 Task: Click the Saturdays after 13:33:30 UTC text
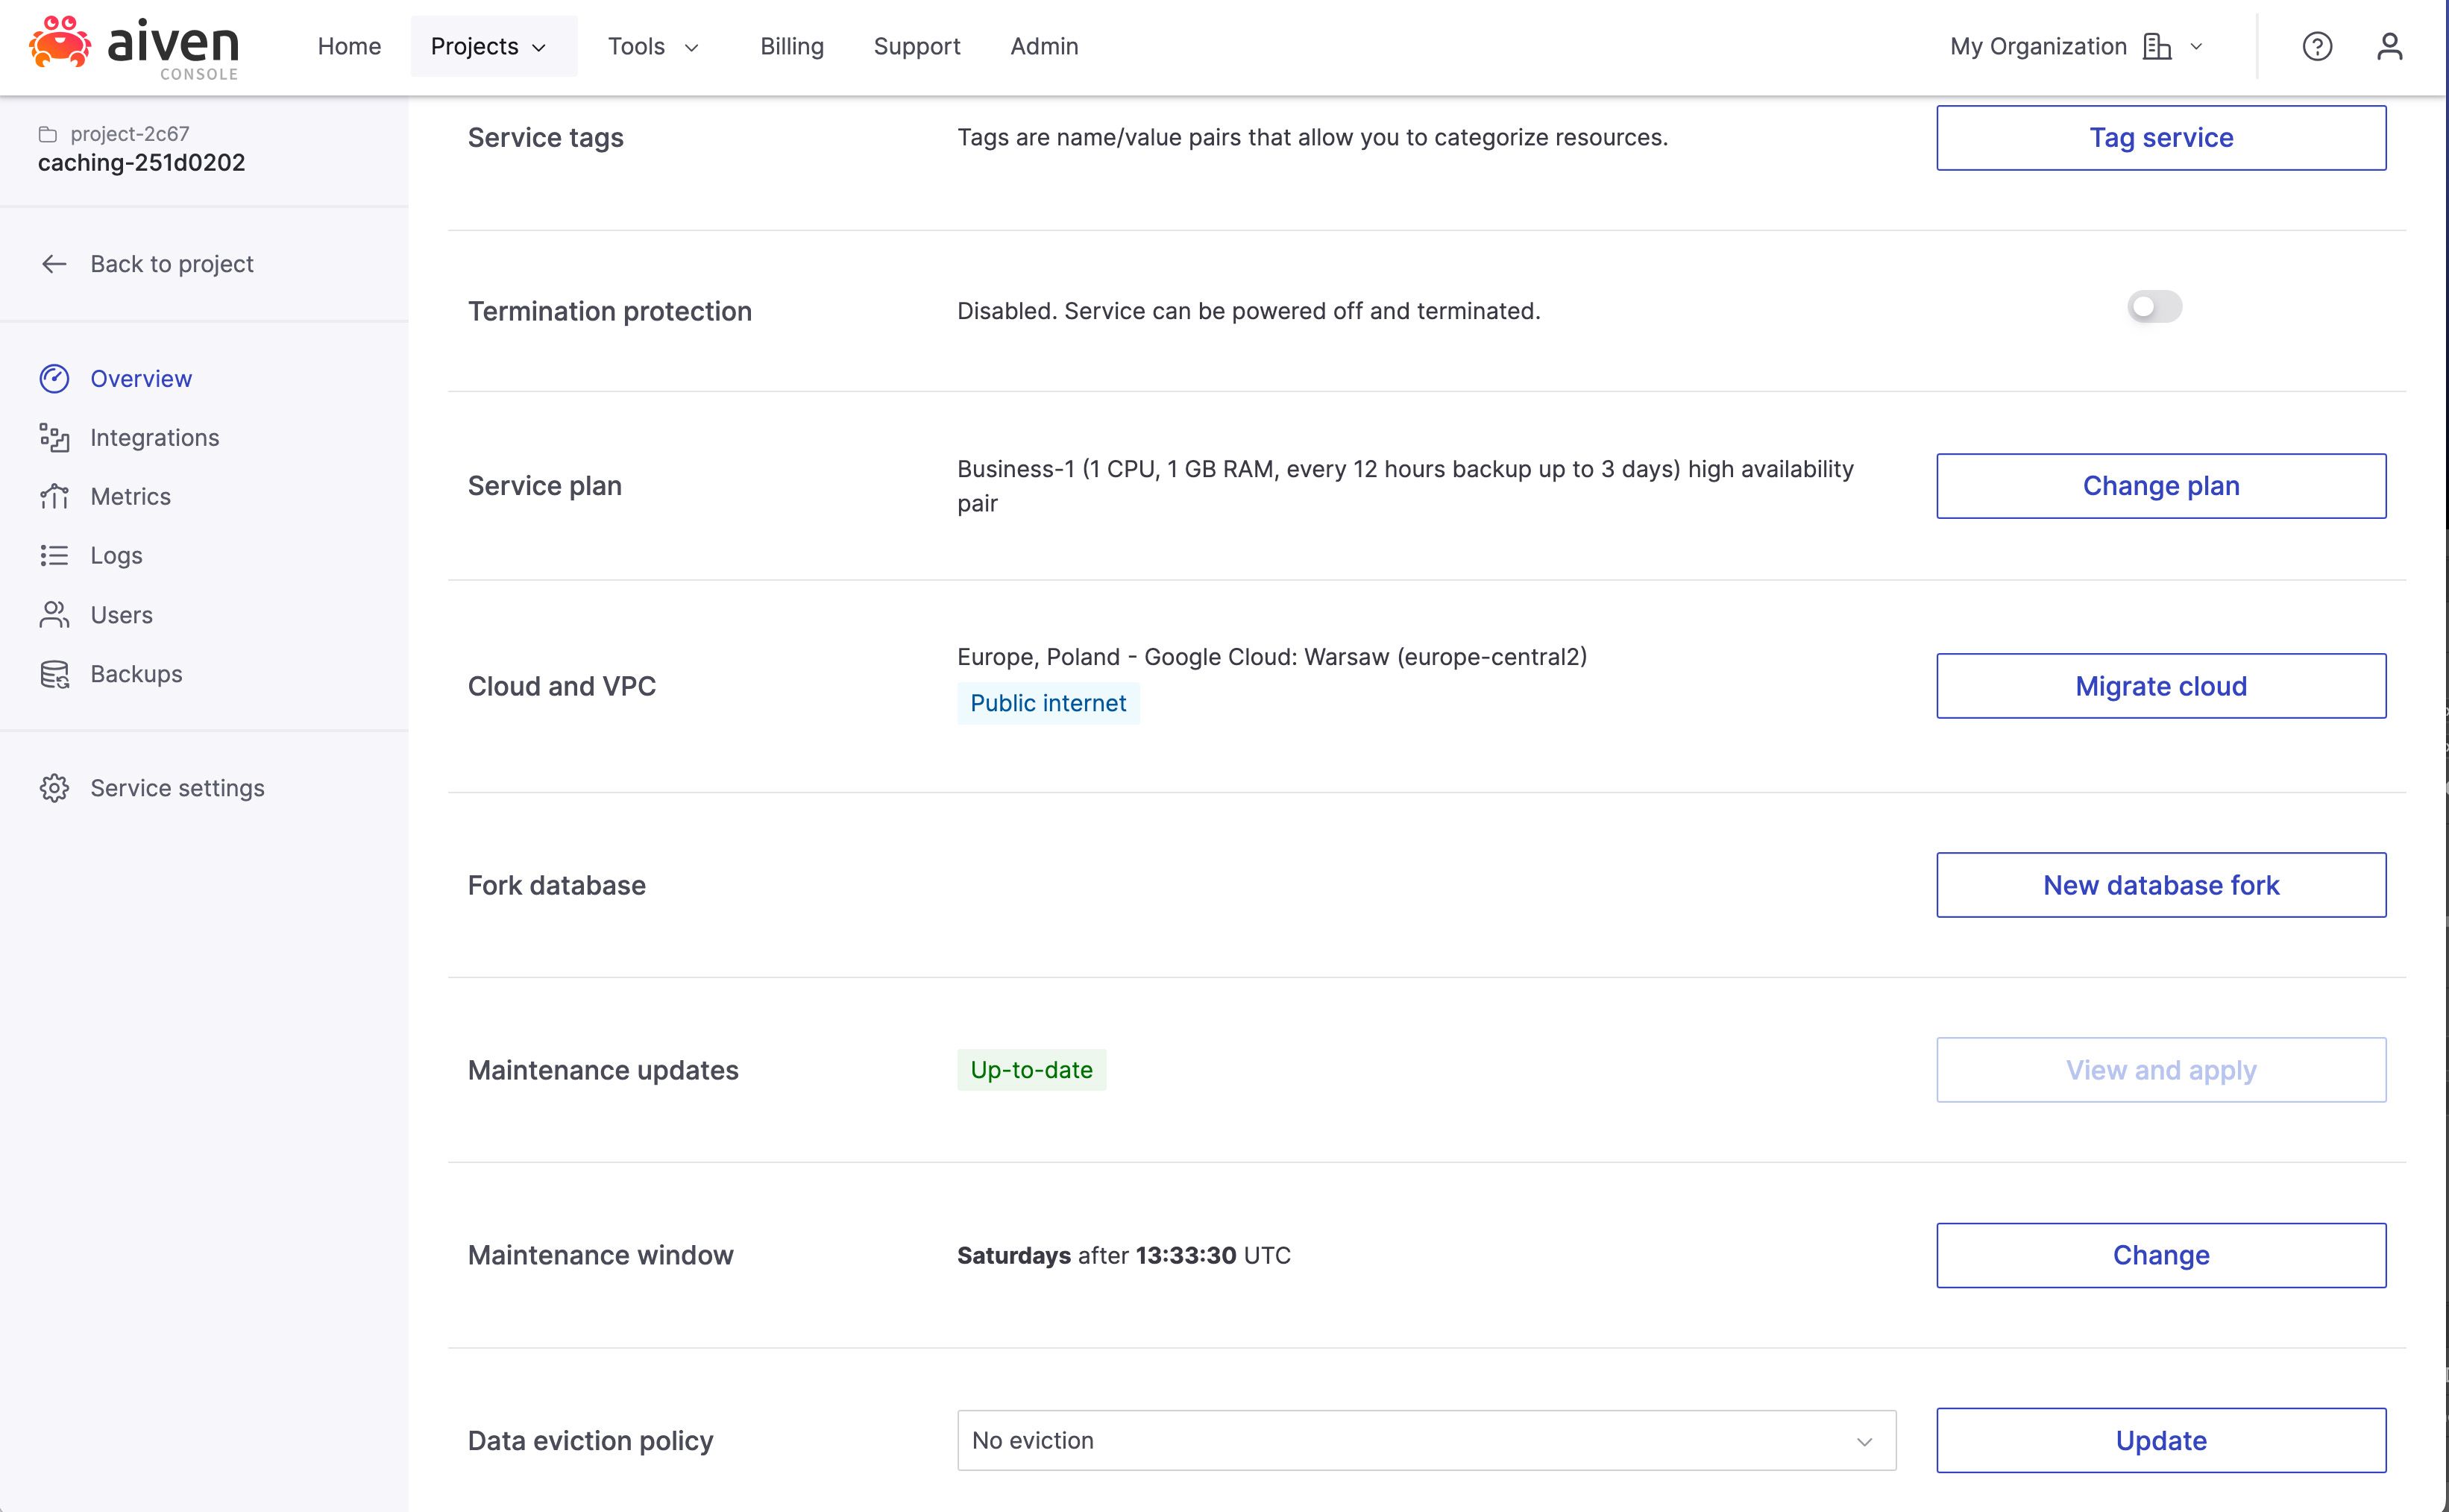(1124, 1255)
